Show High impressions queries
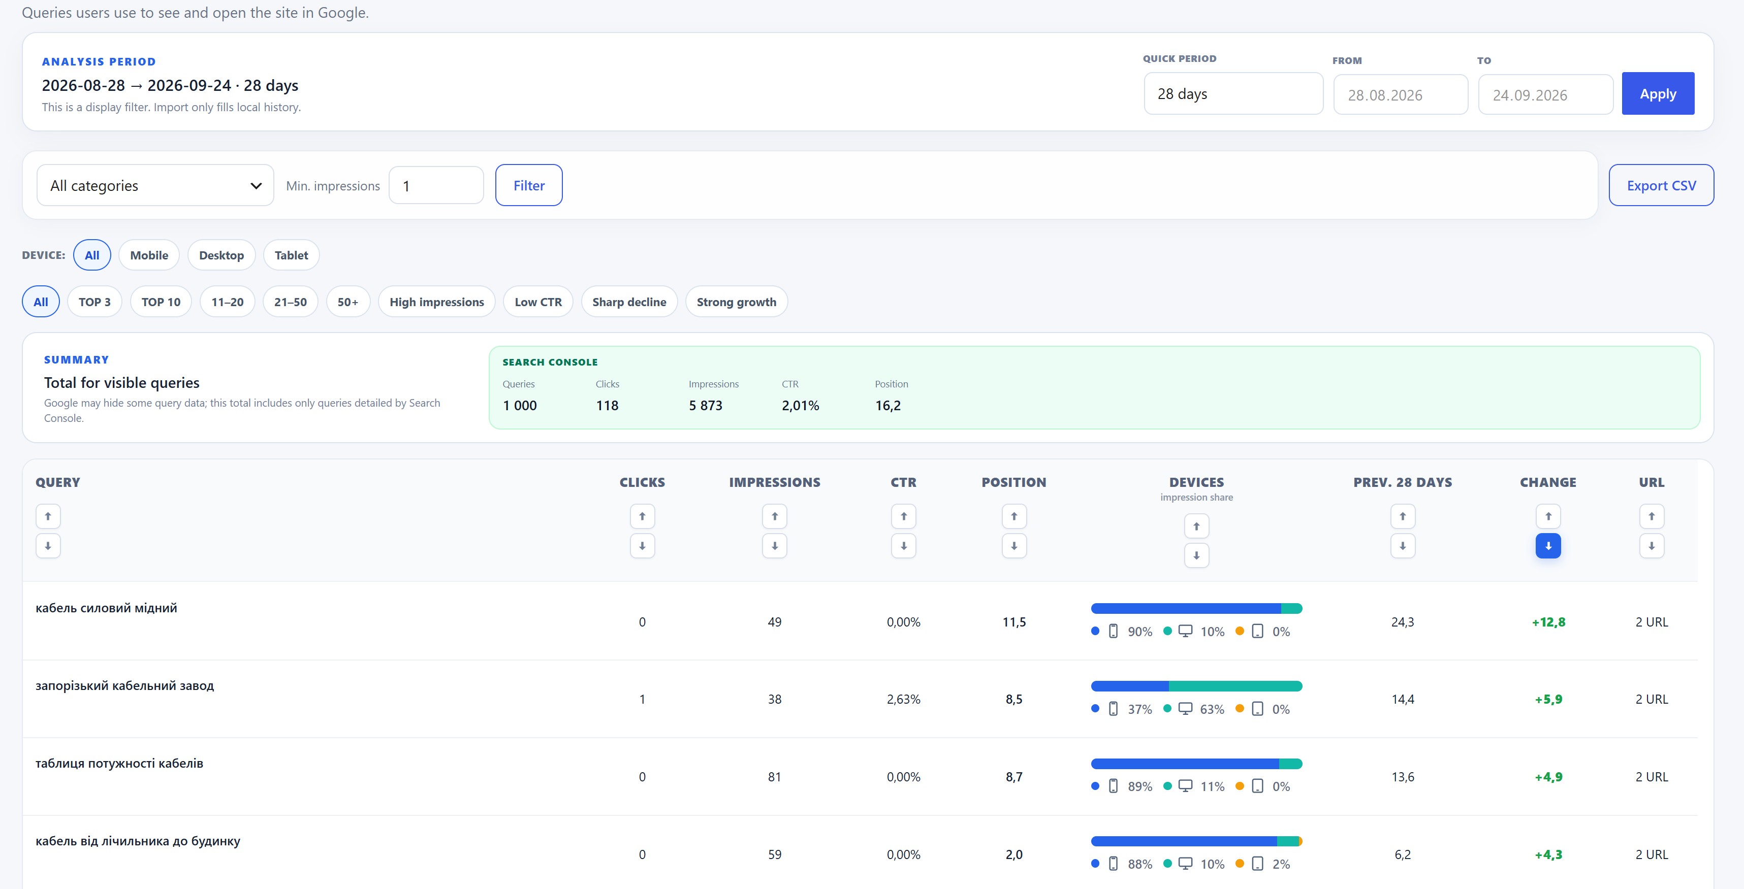The width and height of the screenshot is (1744, 889). 437,302
